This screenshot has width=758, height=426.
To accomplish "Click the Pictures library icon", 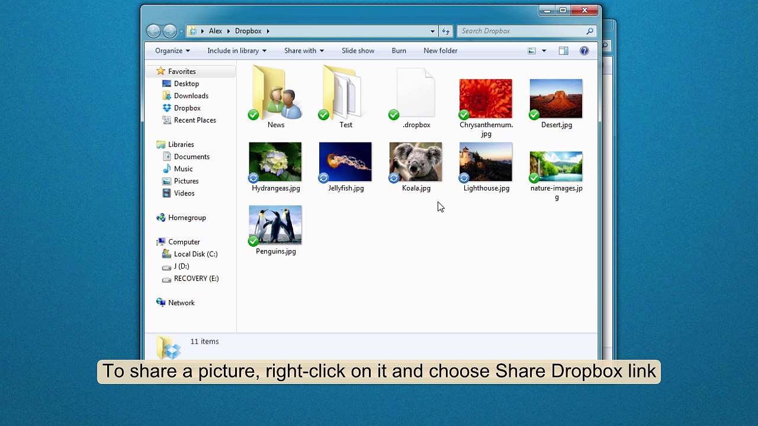I will 167,181.
